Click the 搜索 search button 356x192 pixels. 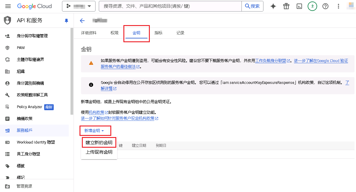tap(252, 6)
